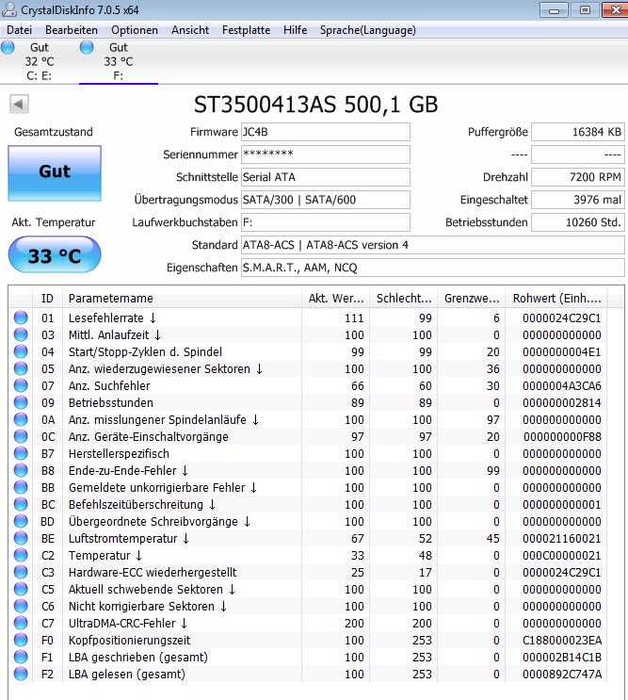
Task: Click the Gut overall health status button
Action: 55,173
